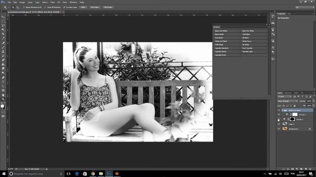The image size is (316, 177).
Task: Toggle the layer filtering switch
Action: pos(314,96)
